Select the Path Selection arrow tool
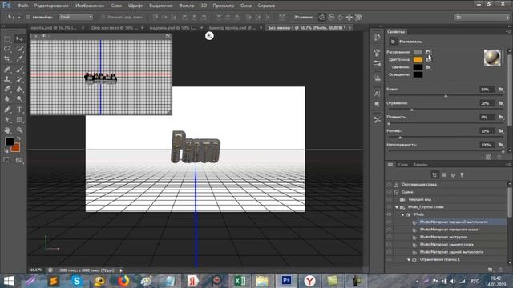 pos(7,119)
